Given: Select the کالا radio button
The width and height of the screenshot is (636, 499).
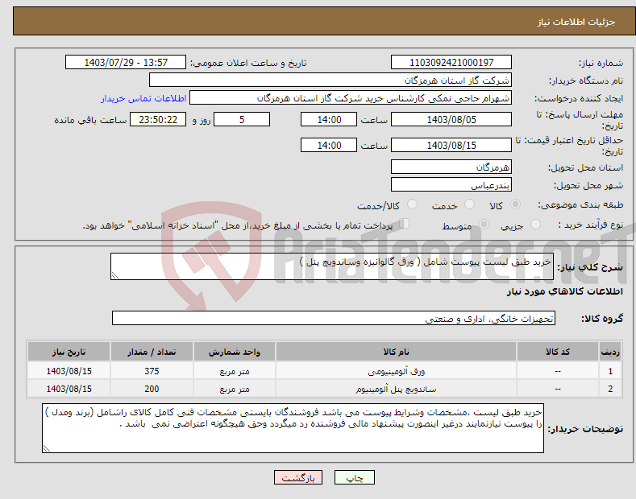Looking at the screenshot, I should 515,204.
